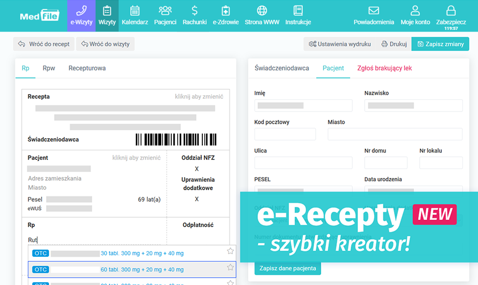478x285 pixels.
Task: Open the Wizyty clipboard icon
Action: point(107,11)
